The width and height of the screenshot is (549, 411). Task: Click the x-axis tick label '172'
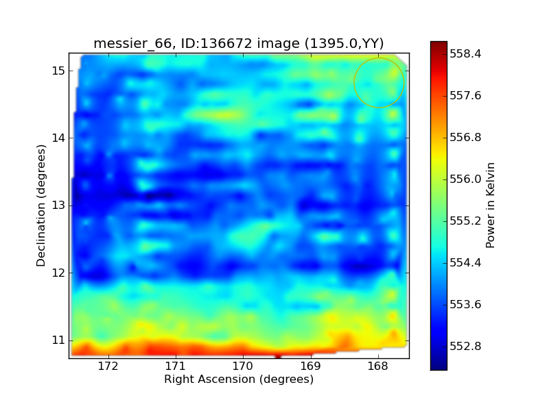[108, 366]
